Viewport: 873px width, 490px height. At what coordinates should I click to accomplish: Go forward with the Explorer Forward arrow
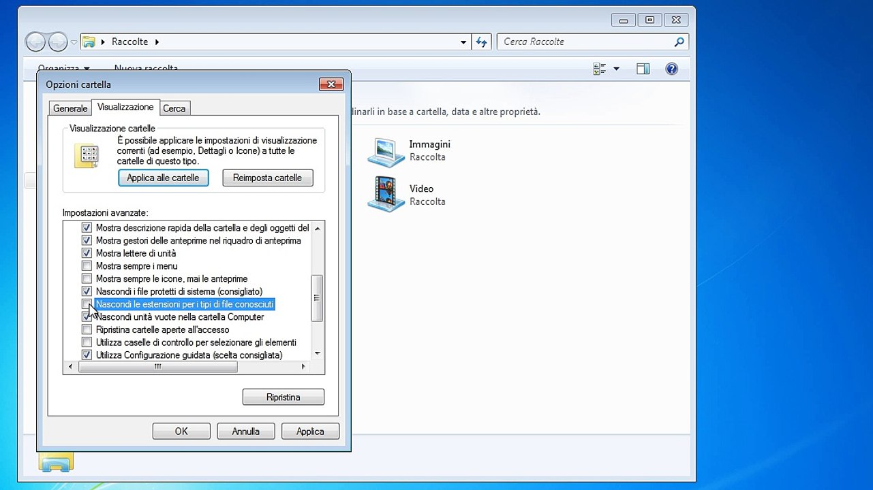pyautogui.click(x=58, y=42)
